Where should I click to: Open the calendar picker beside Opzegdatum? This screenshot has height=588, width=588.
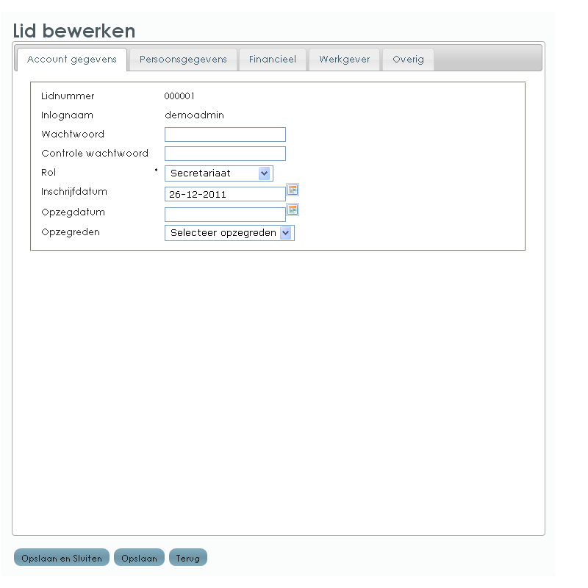293,209
